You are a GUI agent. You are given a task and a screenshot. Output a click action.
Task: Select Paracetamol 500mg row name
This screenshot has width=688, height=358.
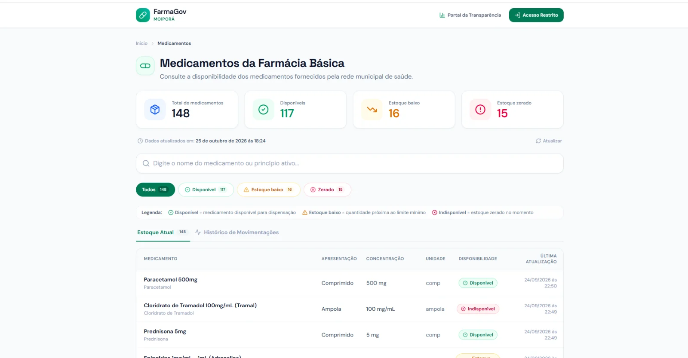[171, 280]
